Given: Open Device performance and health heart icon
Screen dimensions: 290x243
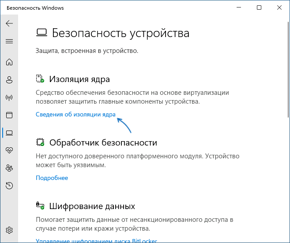Looking at the screenshot, I should pos(9,150).
